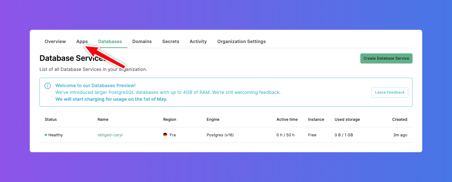
Task: Select the Databases tab
Action: click(110, 41)
